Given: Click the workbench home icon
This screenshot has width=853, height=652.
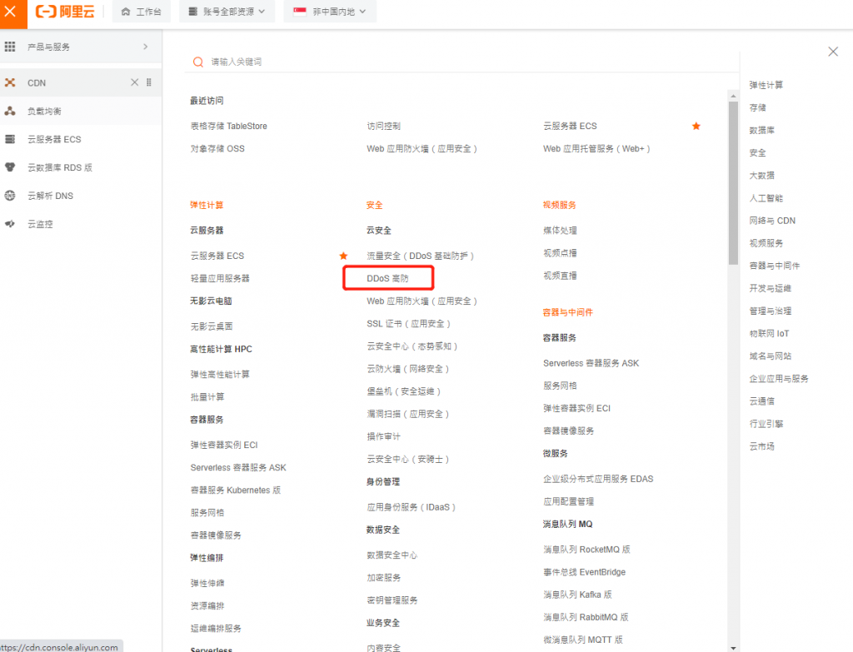Looking at the screenshot, I should point(126,12).
